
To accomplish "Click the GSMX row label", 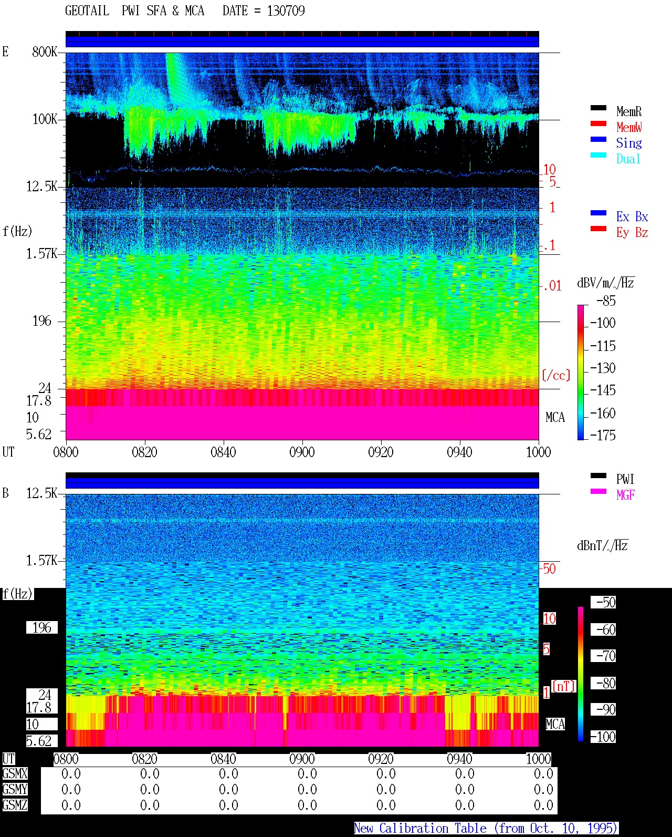I will pyautogui.click(x=15, y=774).
